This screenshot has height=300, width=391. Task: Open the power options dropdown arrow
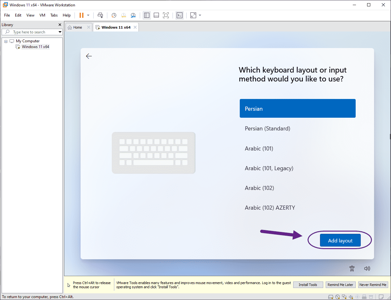click(88, 15)
